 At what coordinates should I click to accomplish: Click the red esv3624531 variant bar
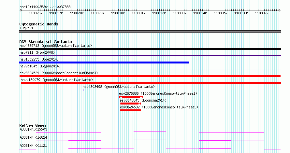[150, 76]
